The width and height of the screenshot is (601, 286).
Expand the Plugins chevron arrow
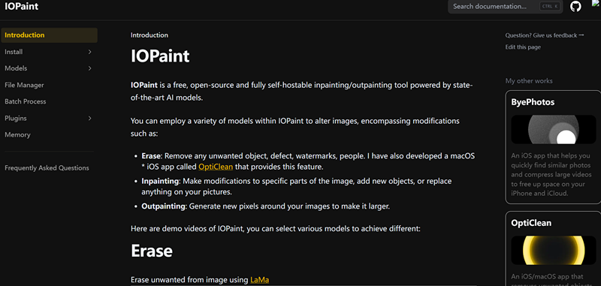pos(89,119)
